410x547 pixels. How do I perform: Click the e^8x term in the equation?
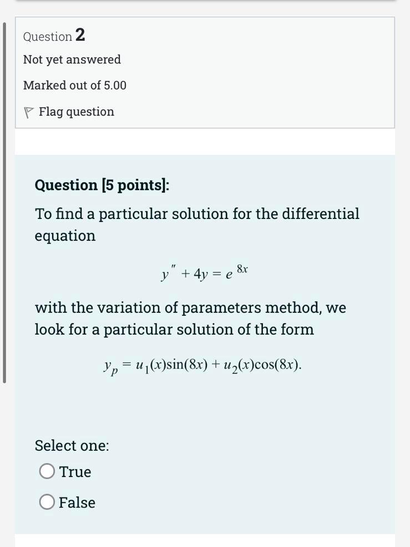pyautogui.click(x=238, y=271)
